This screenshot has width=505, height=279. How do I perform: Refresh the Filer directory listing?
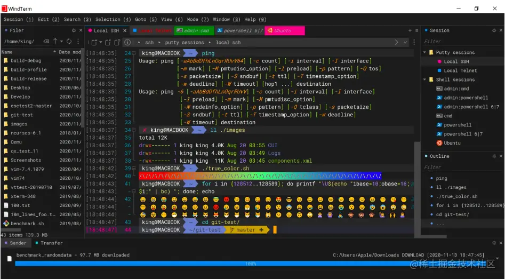click(x=69, y=41)
